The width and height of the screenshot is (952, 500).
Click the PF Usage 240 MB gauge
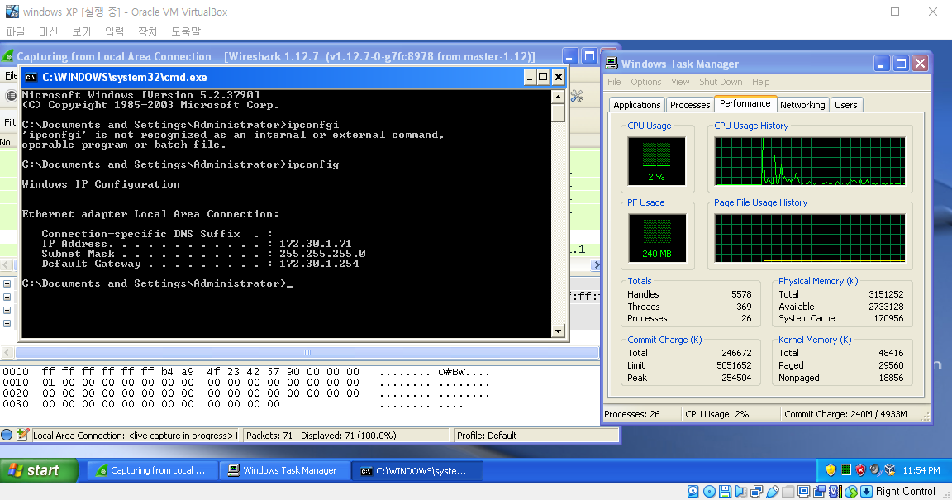pos(656,237)
